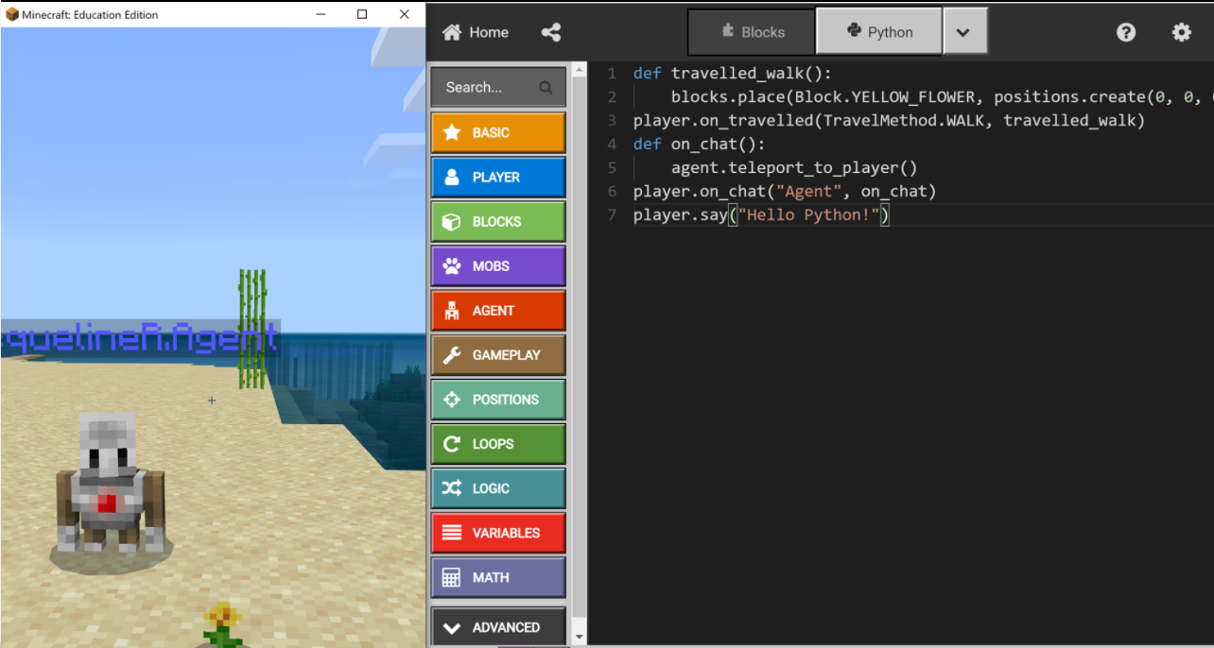
Task: Click the Share icon next to Home
Action: [551, 32]
